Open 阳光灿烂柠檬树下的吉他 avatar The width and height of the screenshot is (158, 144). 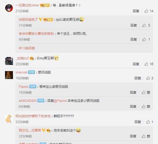click(9, 119)
